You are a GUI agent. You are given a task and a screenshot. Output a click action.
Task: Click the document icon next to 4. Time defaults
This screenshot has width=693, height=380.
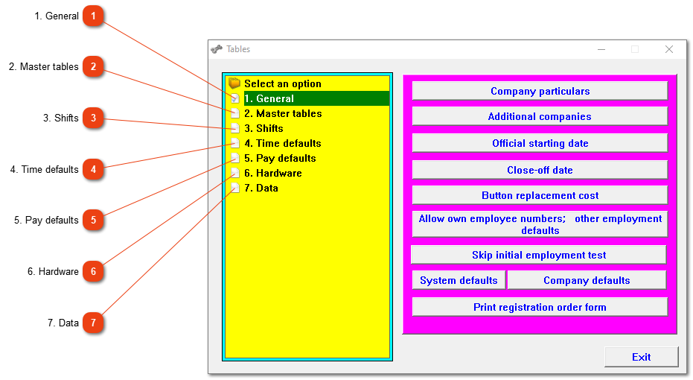(x=235, y=143)
